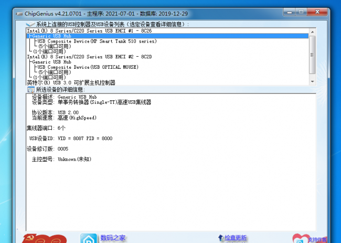Click the 设备类型 Single-TT line

(x=91, y=102)
